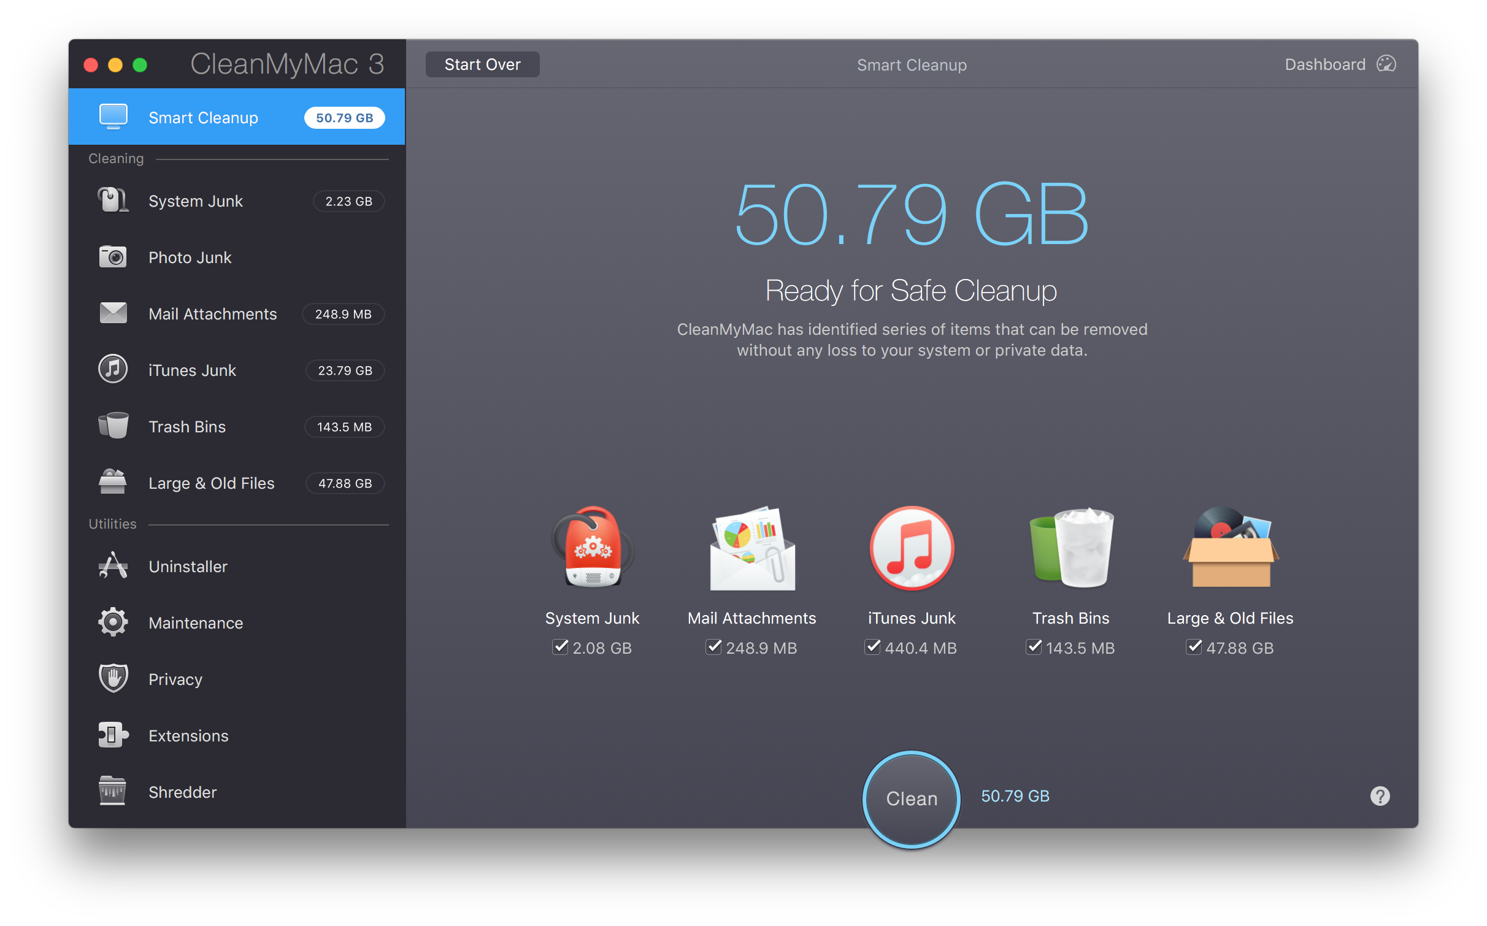
Task: Click the Uninstaller icon
Action: pos(113,565)
